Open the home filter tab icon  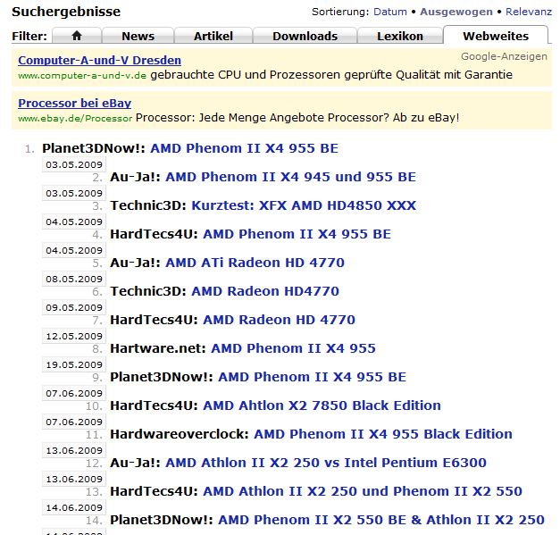(77, 36)
